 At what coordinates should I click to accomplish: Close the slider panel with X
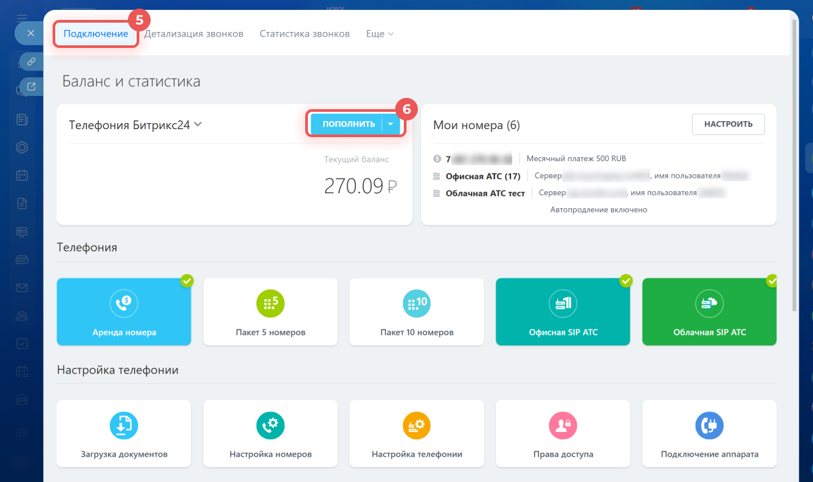[x=31, y=33]
